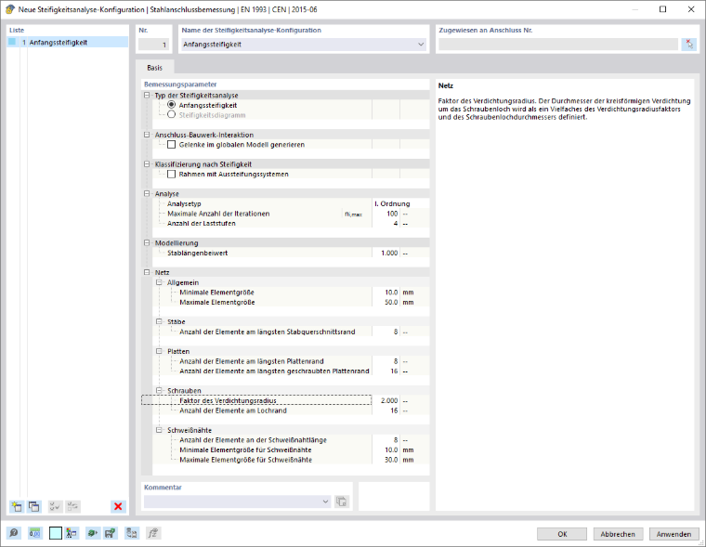
Task: Open the Kommentar dropdown
Action: click(325, 501)
